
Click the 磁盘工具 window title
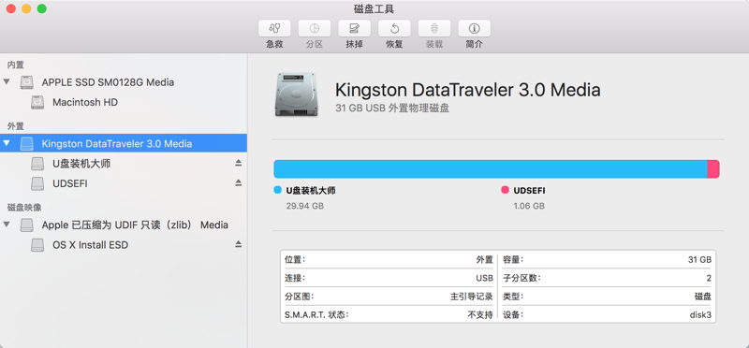tap(374, 8)
